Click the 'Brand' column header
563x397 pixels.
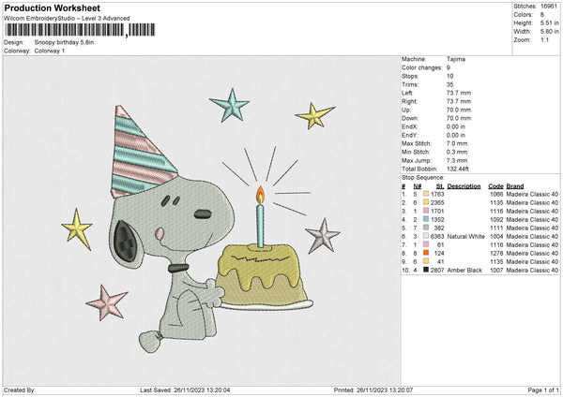point(515,186)
